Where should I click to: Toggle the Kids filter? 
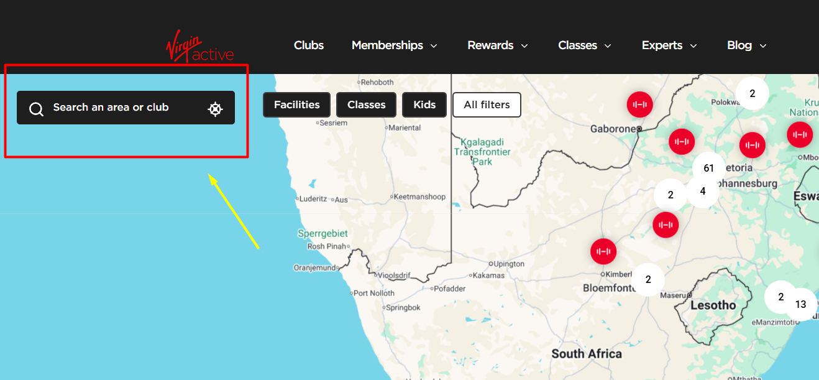(x=424, y=104)
